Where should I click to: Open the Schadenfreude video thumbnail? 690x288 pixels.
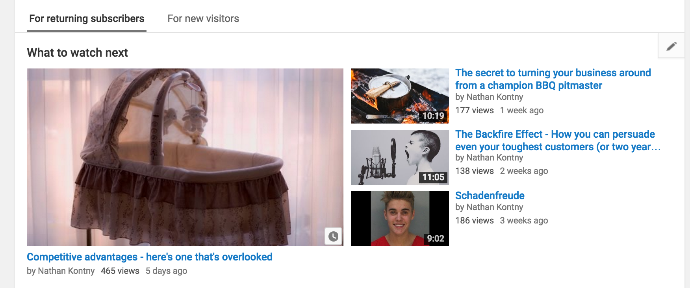coord(400,219)
